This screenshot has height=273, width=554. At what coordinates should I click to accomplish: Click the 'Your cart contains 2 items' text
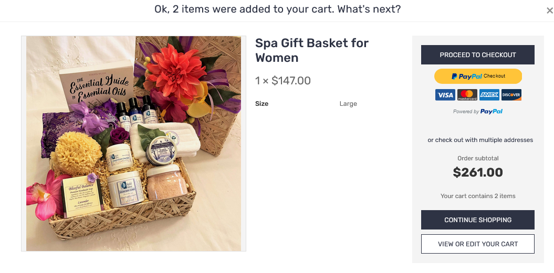(x=478, y=196)
